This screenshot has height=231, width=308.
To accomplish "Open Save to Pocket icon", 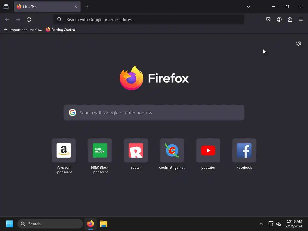I will coord(268,19).
